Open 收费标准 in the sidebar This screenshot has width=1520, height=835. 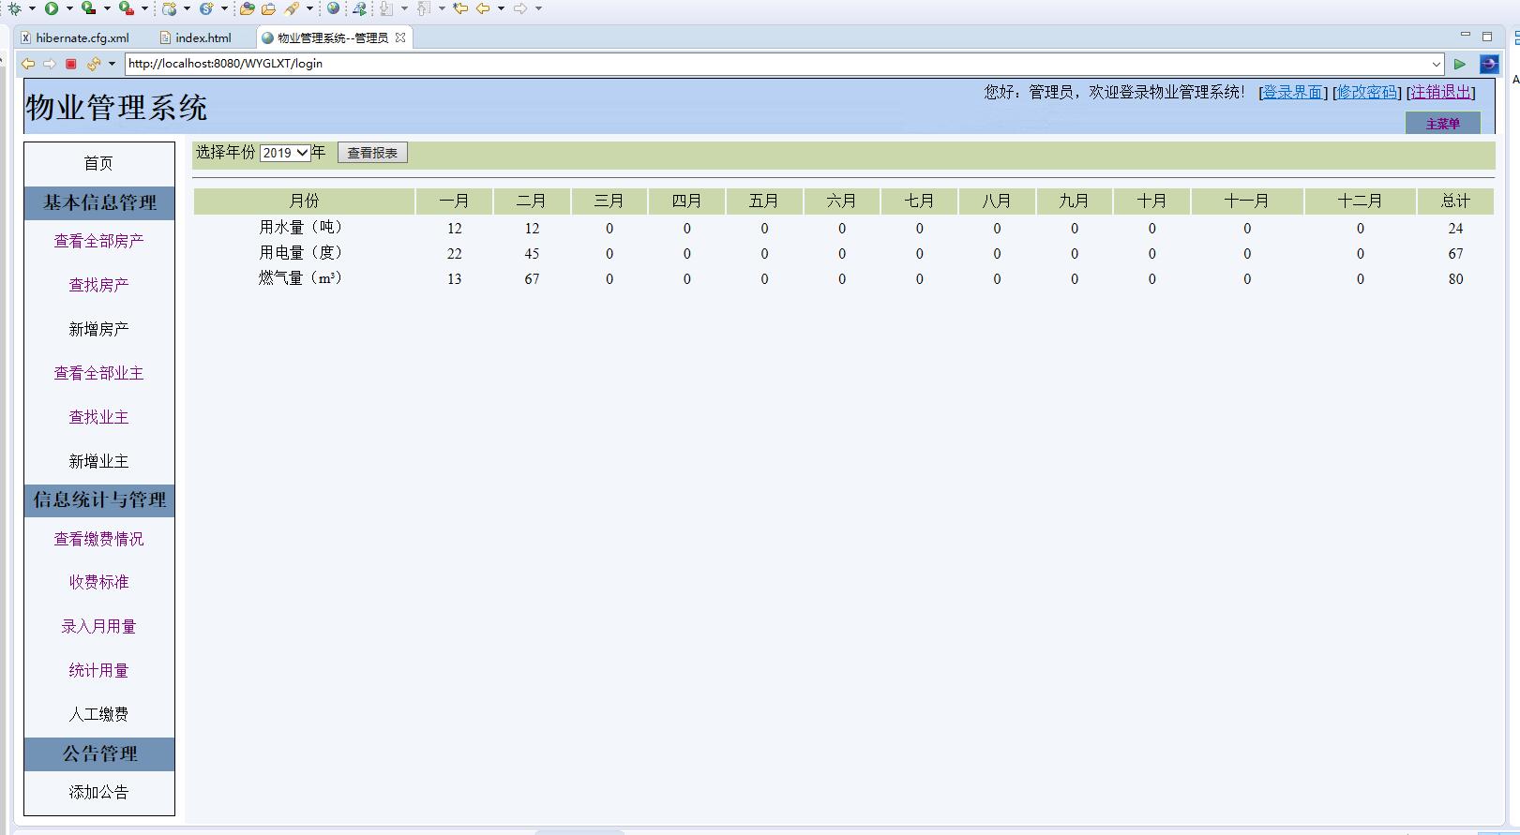pyautogui.click(x=98, y=582)
